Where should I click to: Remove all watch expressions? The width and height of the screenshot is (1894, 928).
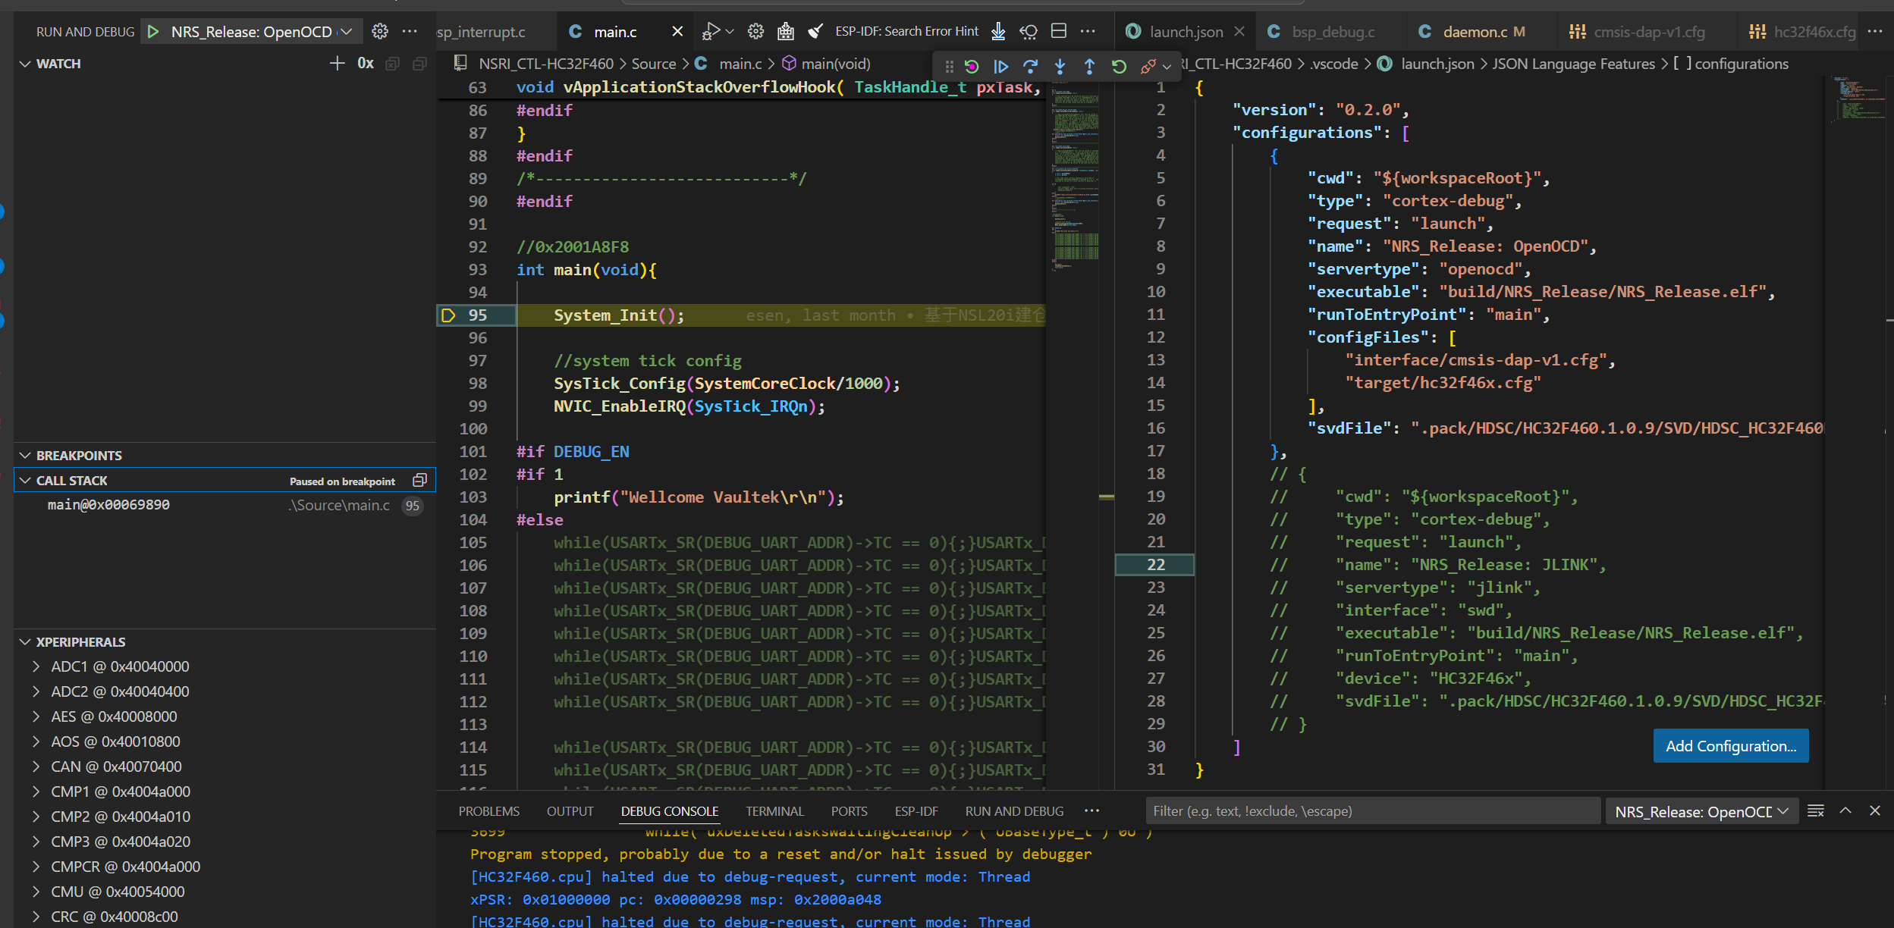pyautogui.click(x=392, y=64)
